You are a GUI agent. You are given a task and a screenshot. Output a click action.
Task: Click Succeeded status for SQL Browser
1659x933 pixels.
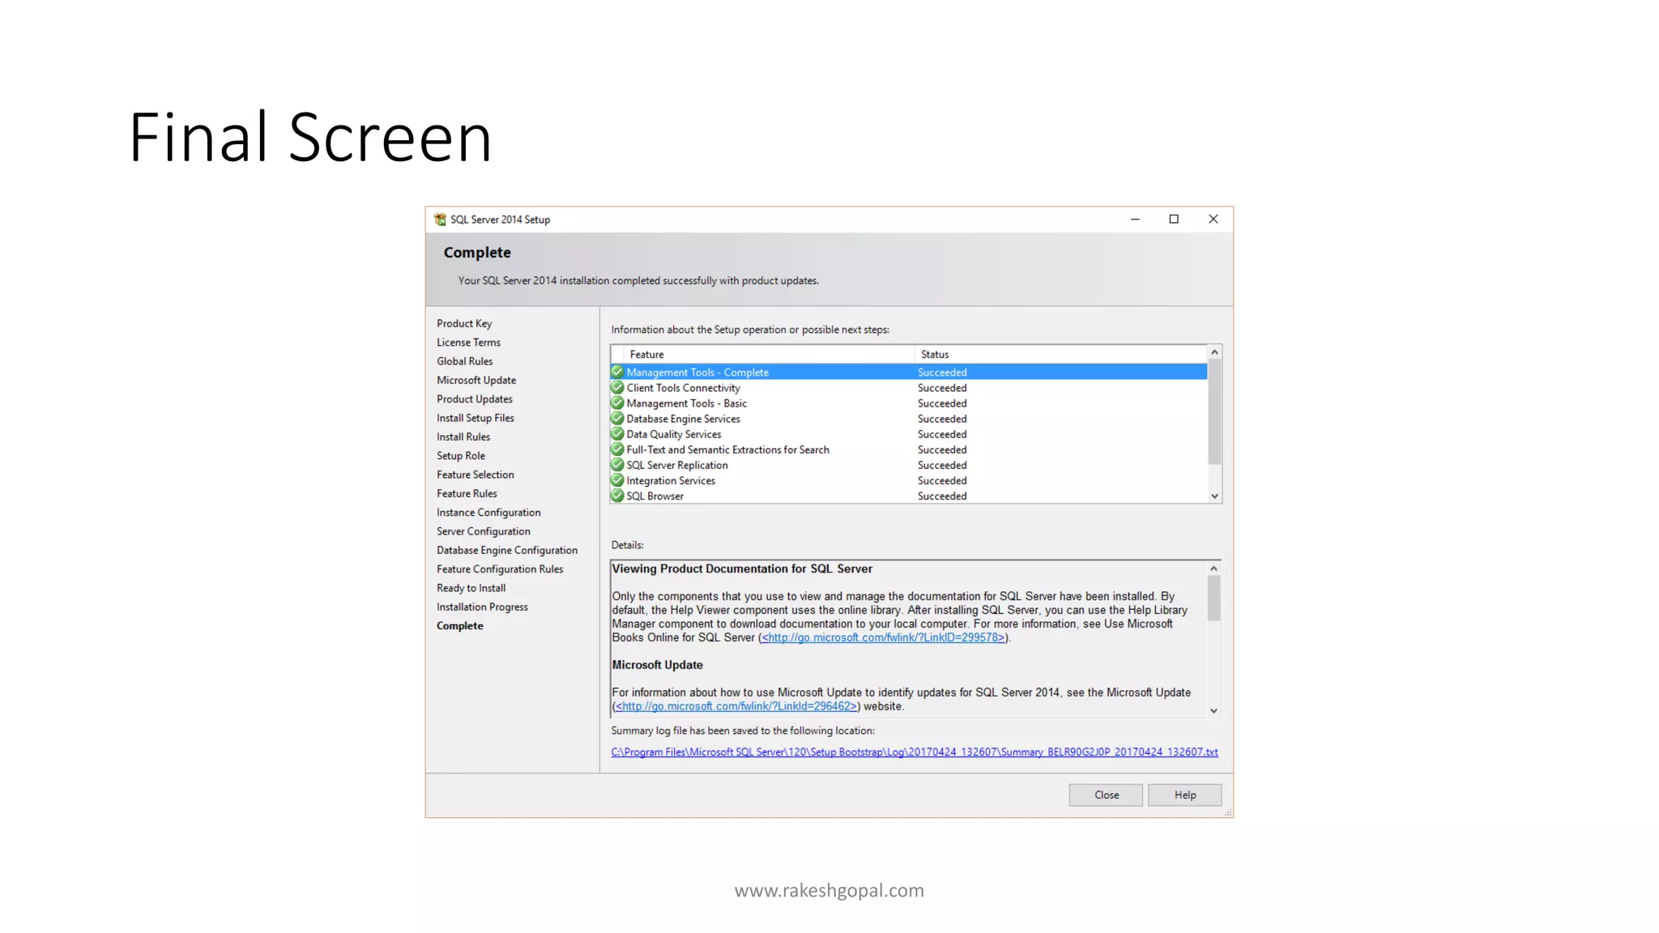(x=942, y=496)
